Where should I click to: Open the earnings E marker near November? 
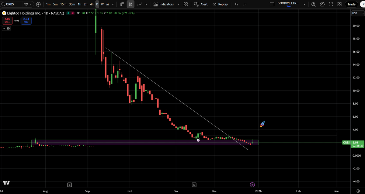[194, 185]
